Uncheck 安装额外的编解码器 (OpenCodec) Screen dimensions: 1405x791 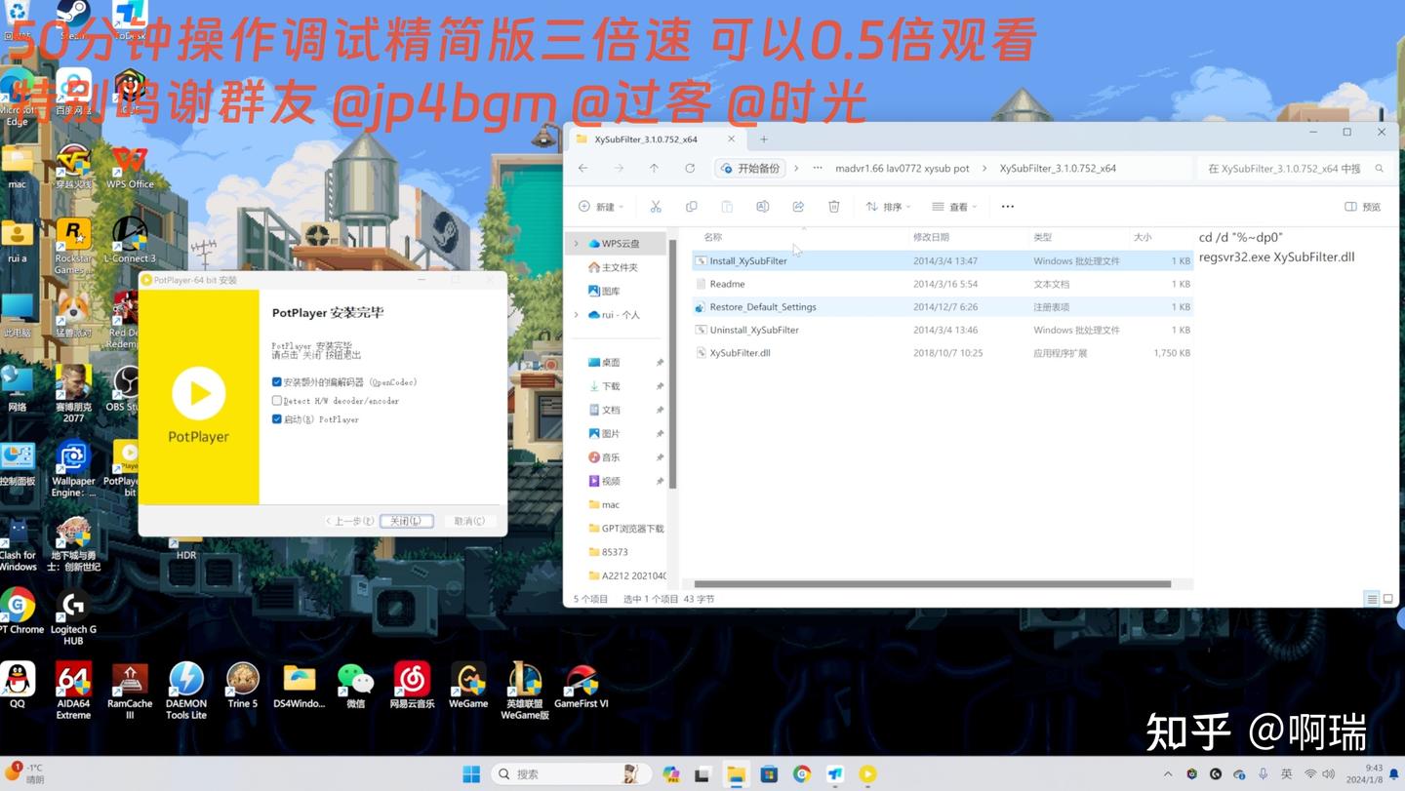(277, 381)
